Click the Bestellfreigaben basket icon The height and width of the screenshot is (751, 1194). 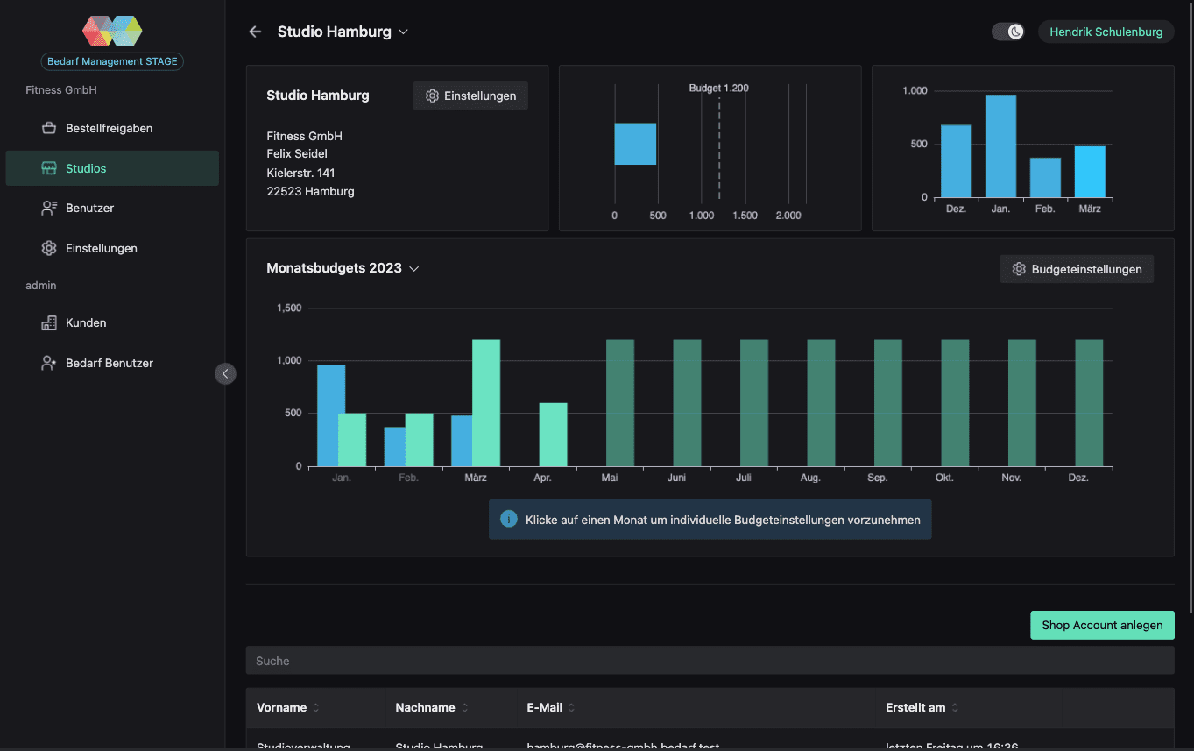coord(49,128)
